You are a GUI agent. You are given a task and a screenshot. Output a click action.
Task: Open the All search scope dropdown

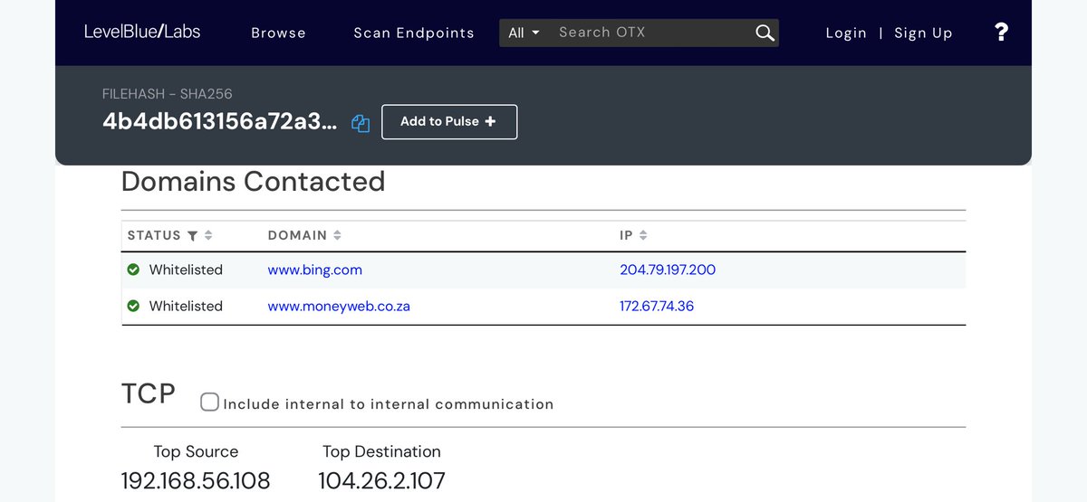524,33
